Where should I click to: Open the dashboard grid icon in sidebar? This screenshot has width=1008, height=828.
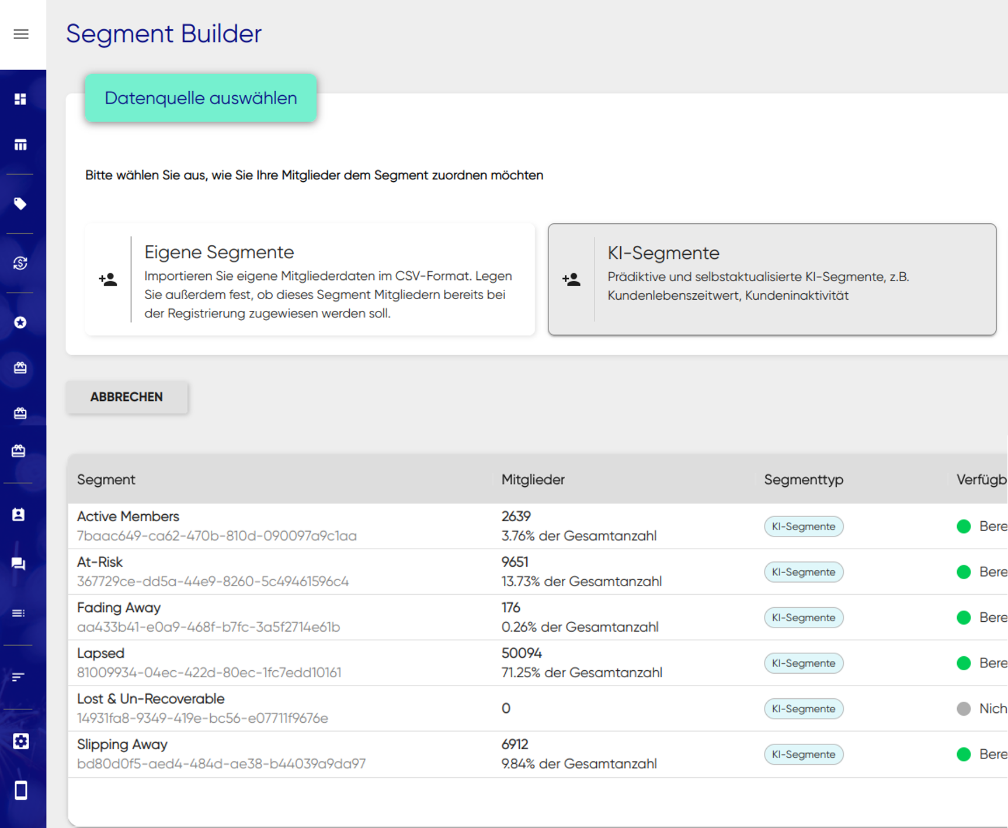tap(20, 99)
